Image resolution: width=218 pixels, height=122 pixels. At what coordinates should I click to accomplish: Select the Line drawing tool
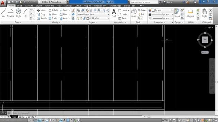click(3, 13)
